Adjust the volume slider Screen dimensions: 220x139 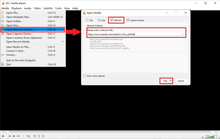click(x=211, y=136)
